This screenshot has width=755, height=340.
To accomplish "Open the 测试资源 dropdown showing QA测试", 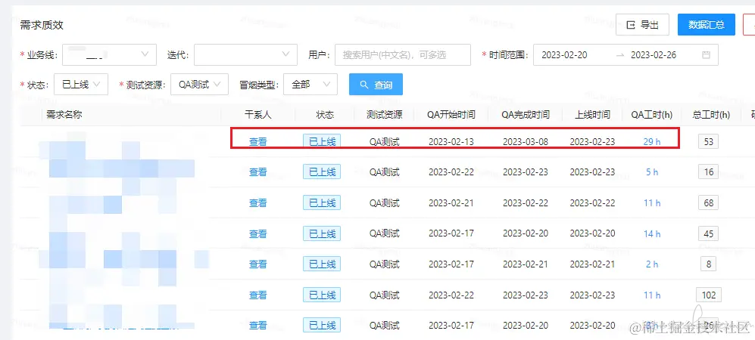I will tap(199, 85).
